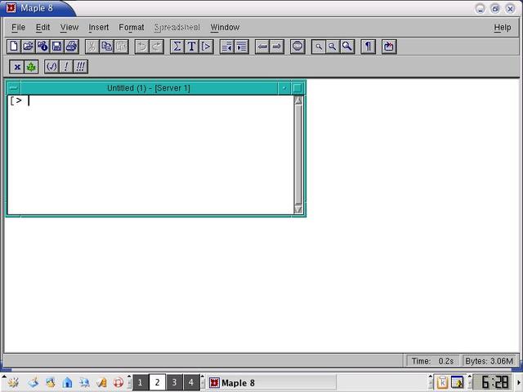This screenshot has height=392, width=523.
Task: Open the File menu
Action: pos(18,27)
